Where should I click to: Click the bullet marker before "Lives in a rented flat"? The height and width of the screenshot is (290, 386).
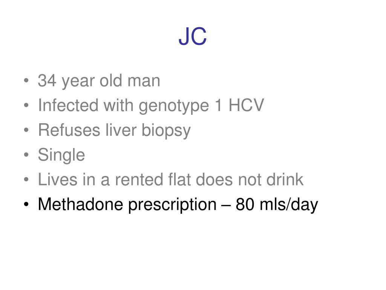[26, 179]
